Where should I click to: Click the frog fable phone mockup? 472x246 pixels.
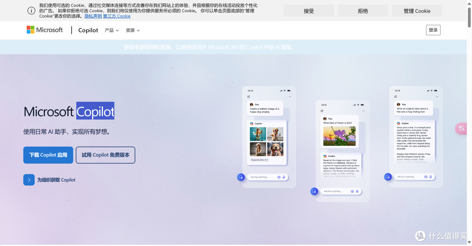pos(416,137)
